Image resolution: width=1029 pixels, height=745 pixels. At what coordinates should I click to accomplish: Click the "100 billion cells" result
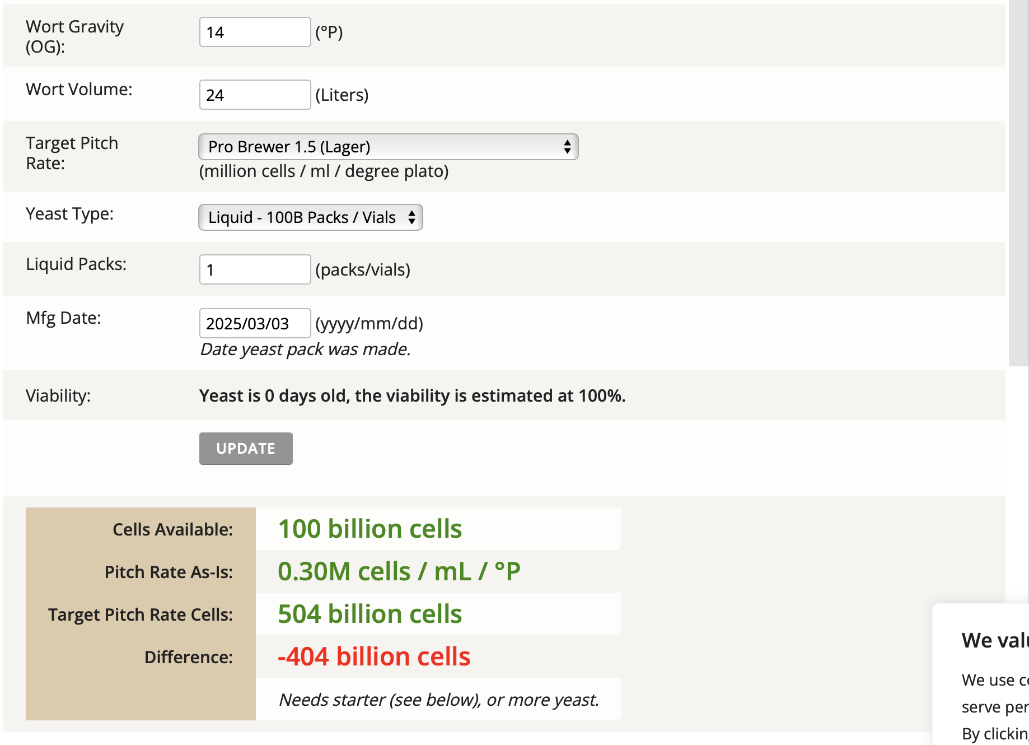(369, 529)
